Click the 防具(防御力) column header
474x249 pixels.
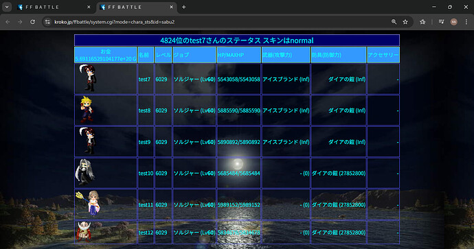click(339, 55)
